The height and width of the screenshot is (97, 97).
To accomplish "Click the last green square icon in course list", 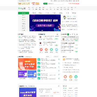I will [39, 78].
